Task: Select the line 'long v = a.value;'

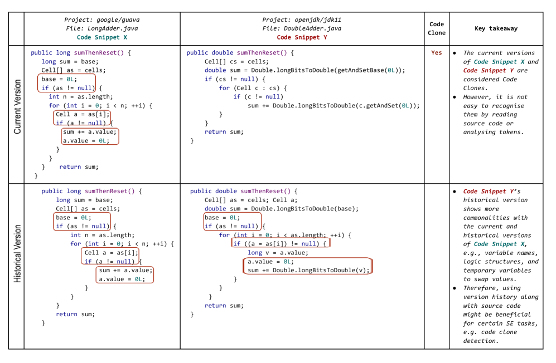Action: pos(278,253)
